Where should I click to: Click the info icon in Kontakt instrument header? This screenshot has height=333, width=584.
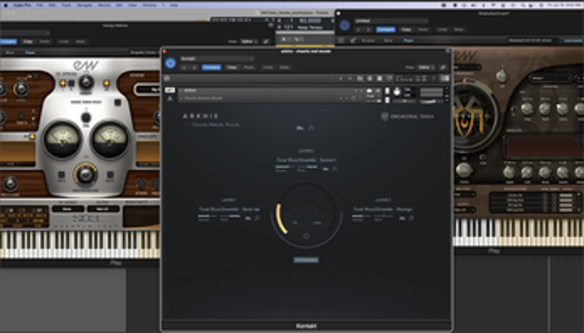(x=378, y=91)
